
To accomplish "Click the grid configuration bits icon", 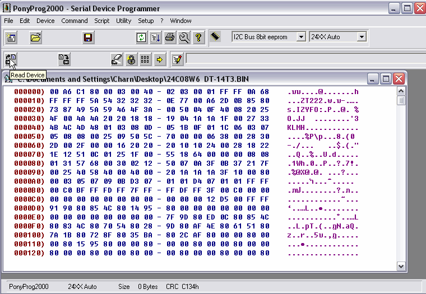I will [145, 59].
